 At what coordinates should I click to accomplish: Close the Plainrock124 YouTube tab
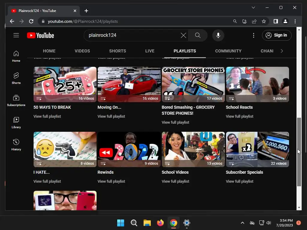75,11
